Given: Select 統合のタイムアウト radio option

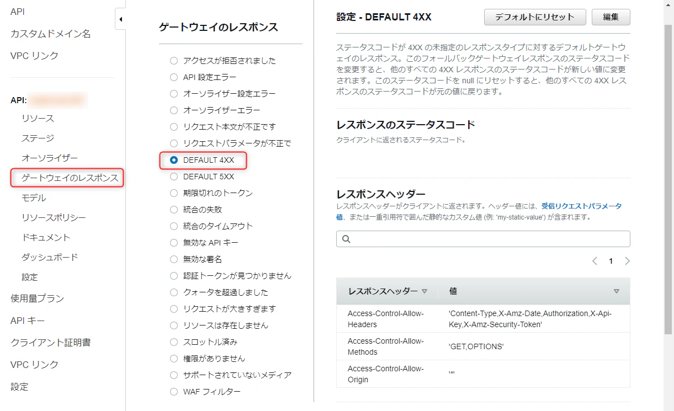Looking at the screenshot, I should pos(174,226).
